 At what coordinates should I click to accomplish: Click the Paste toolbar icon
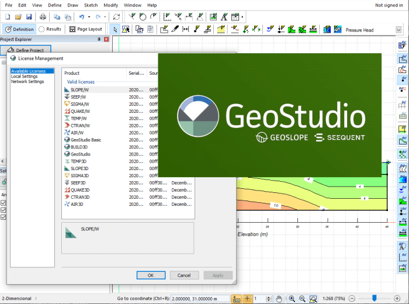point(68,17)
